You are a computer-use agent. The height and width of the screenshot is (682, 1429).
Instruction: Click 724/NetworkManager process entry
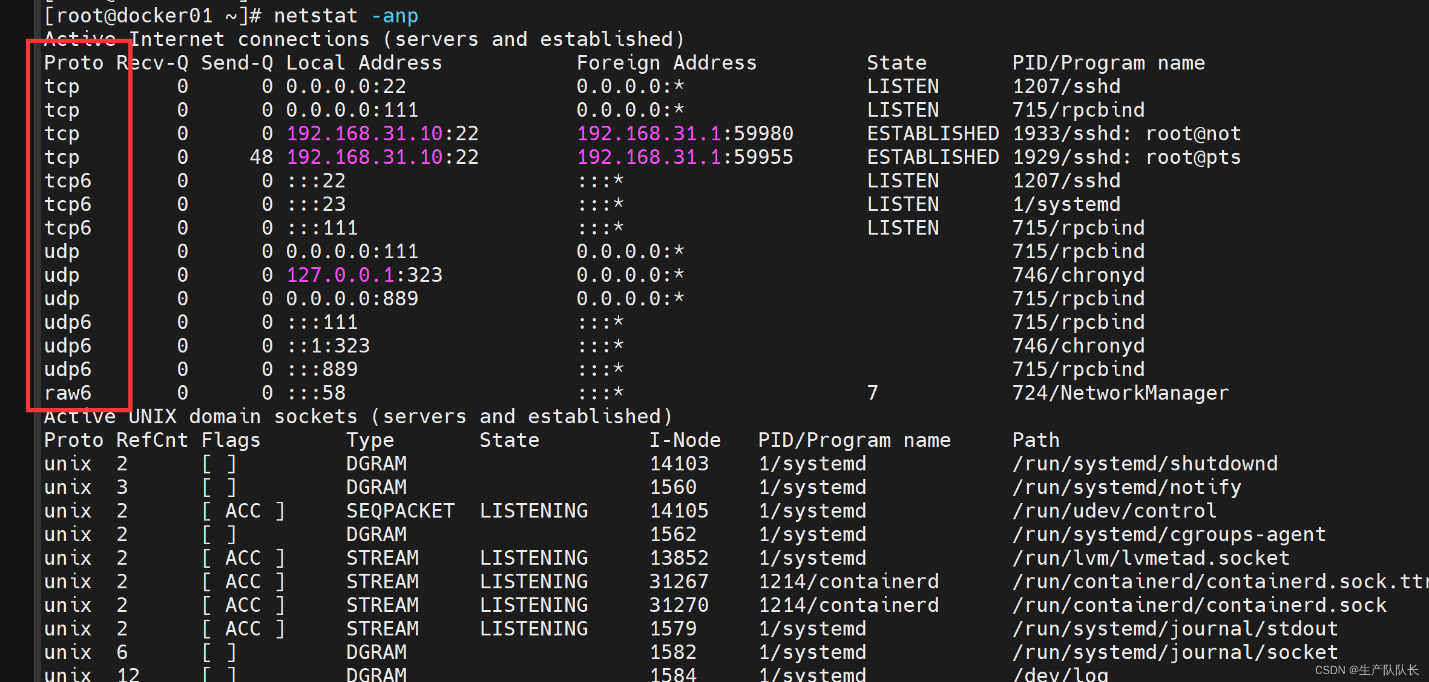tap(1120, 393)
